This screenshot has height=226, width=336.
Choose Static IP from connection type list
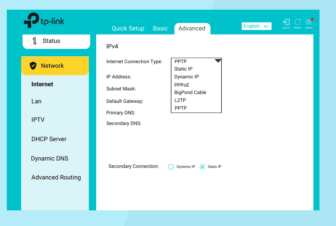pos(184,69)
